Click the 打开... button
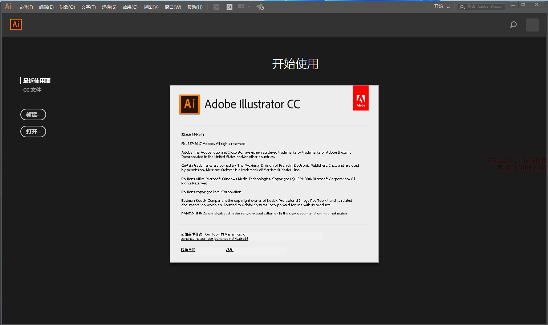 [x=33, y=132]
